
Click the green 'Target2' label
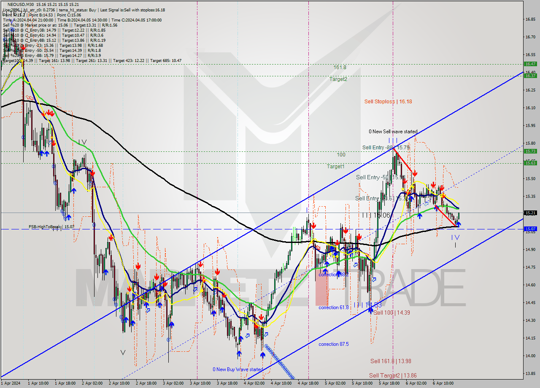coord(338,79)
